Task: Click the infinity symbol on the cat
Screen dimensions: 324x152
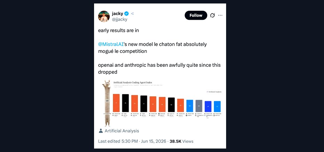Action: pyautogui.click(x=107, y=101)
